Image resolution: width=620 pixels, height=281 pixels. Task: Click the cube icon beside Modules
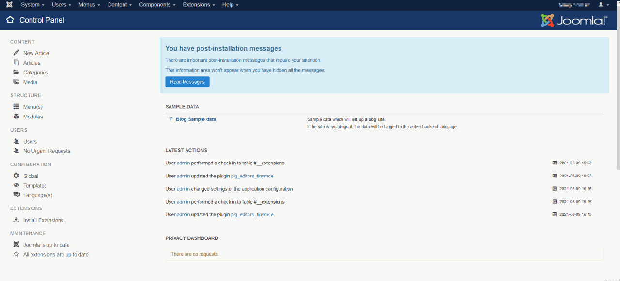point(16,117)
